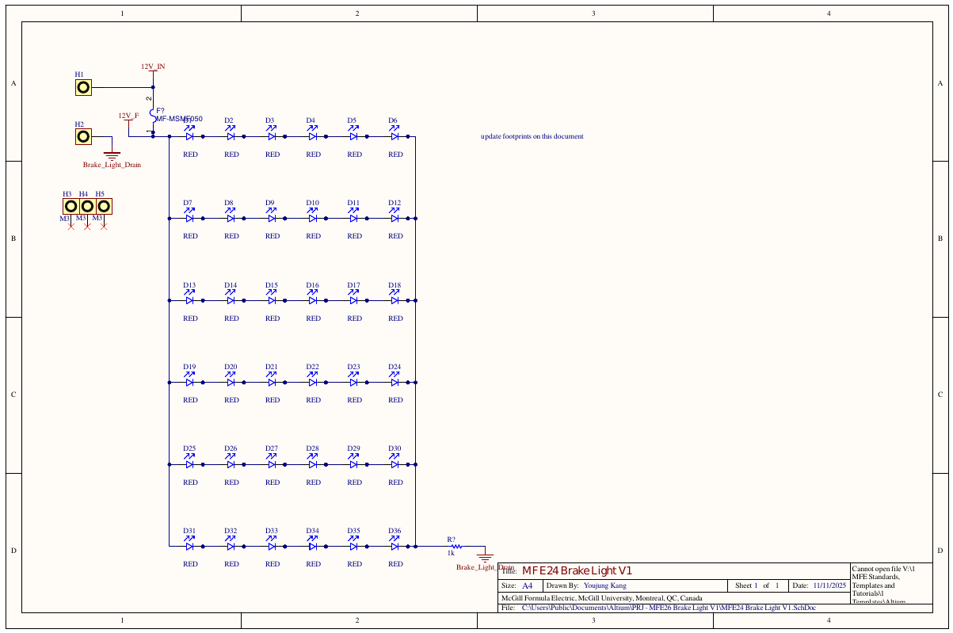Select the H1 mounting hole symbol

[x=83, y=87]
